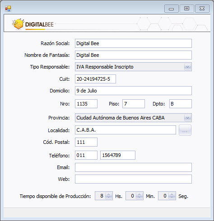The width and height of the screenshot is (214, 221).
Task: Click the Nombre de Fantasía field
Action: coord(133,55)
